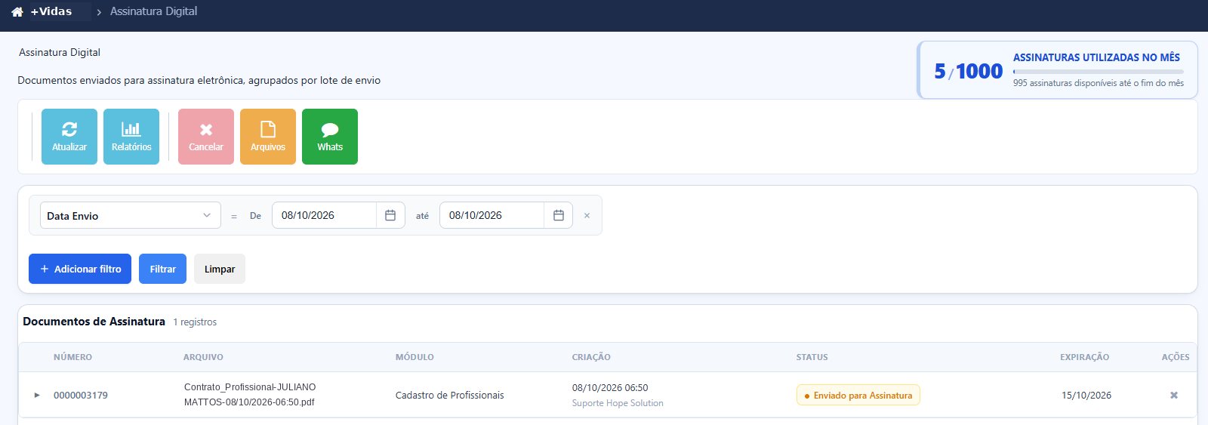1208x425 pixels.
Task: Click ASSINATURAS UTILIZADAS NO MÊS heading
Action: (x=1096, y=57)
